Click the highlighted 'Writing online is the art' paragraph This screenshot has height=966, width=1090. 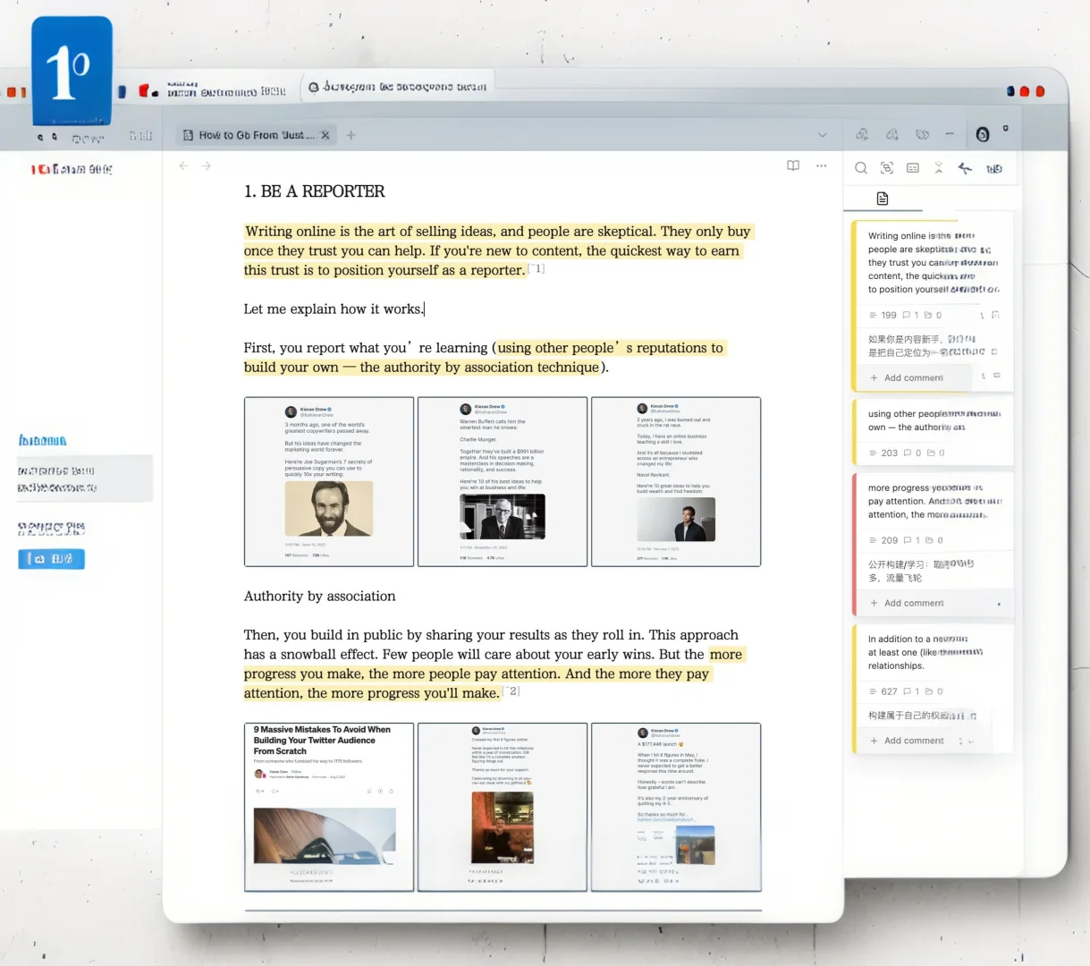click(498, 251)
